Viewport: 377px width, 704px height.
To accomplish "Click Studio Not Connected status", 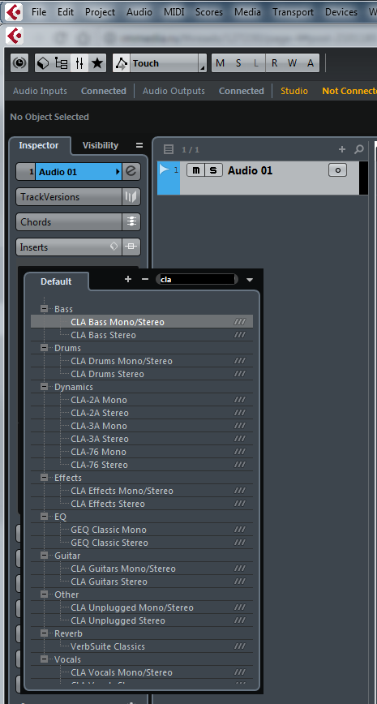I will (x=328, y=91).
